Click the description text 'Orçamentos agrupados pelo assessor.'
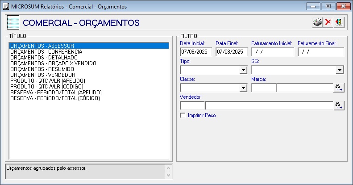The width and height of the screenshot is (353, 185). [x=46, y=168]
